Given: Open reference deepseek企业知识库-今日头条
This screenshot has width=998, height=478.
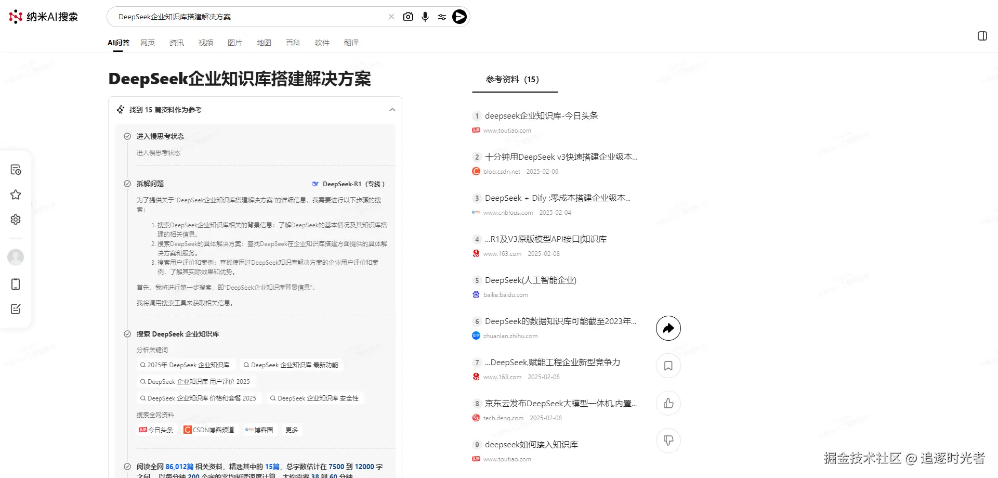Looking at the screenshot, I should click(541, 115).
